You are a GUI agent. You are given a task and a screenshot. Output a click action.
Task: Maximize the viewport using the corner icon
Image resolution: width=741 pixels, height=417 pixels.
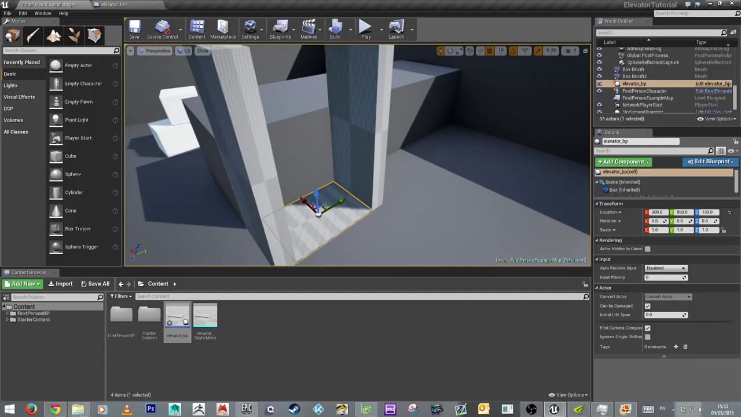[585, 51]
